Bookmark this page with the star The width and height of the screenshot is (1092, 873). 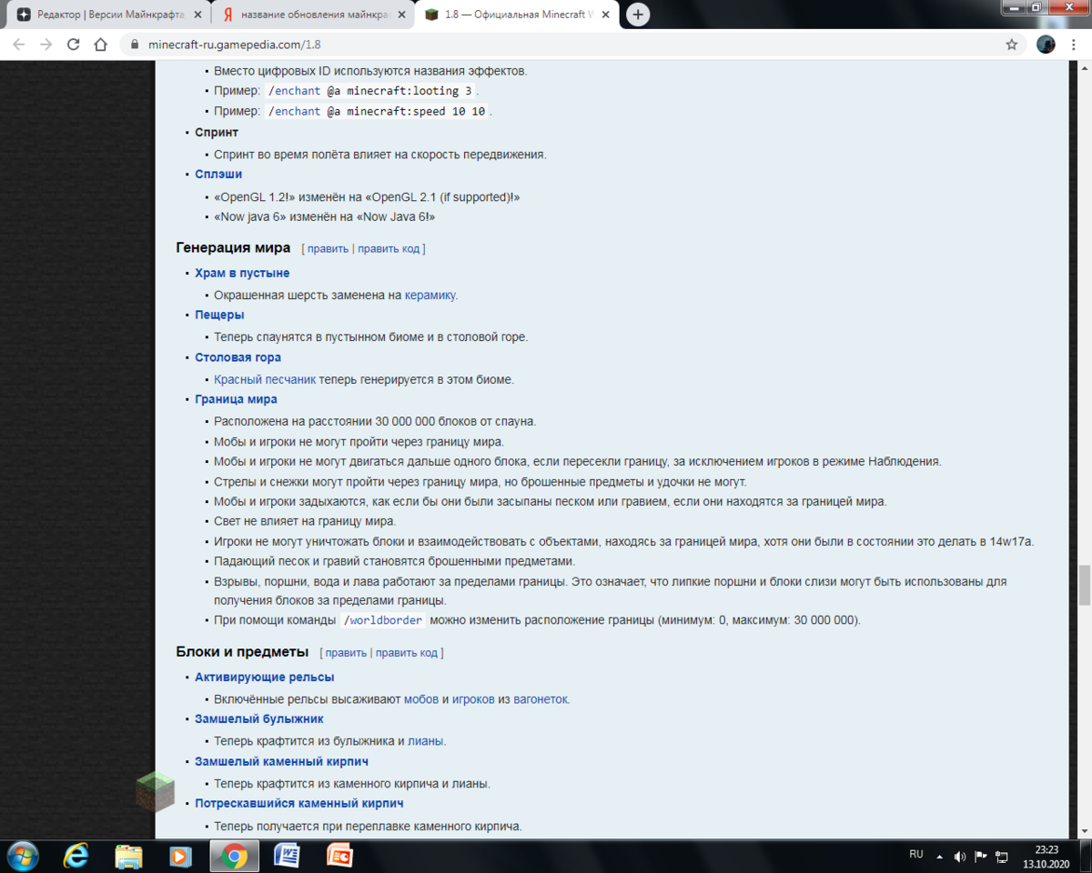click(x=1011, y=45)
